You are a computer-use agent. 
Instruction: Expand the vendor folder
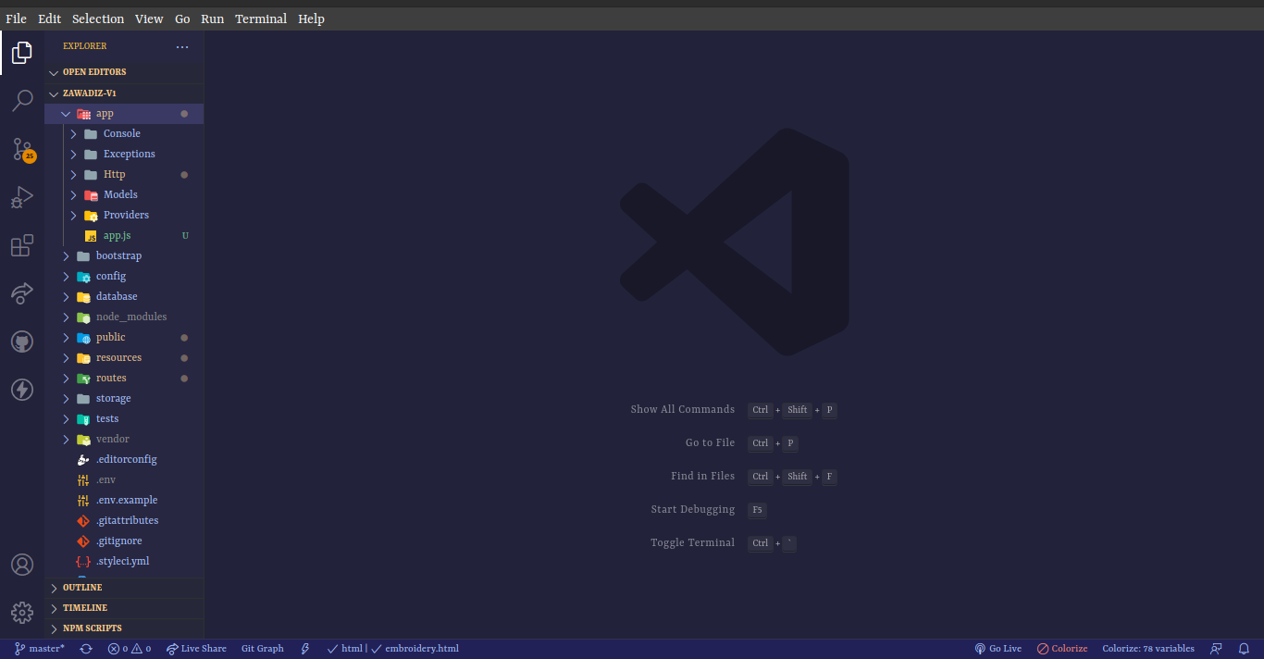124,440
